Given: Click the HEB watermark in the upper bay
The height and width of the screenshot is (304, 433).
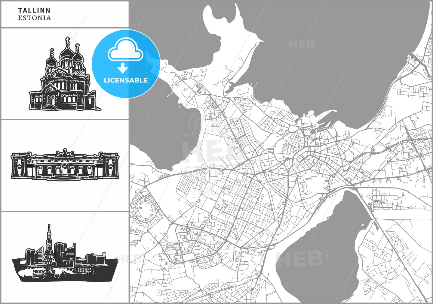Looking at the screenshot, I should (302, 44).
